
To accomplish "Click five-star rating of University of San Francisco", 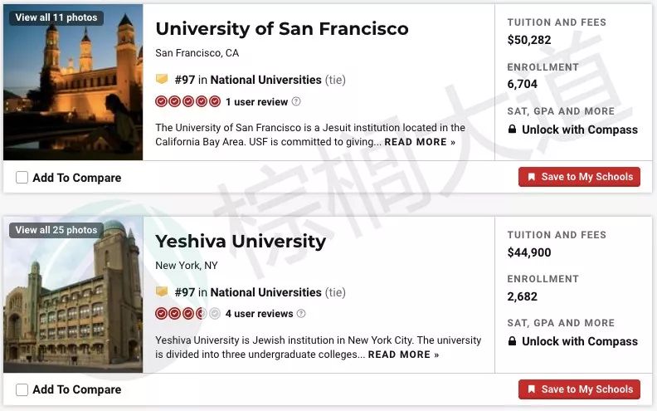I will click(x=187, y=101).
